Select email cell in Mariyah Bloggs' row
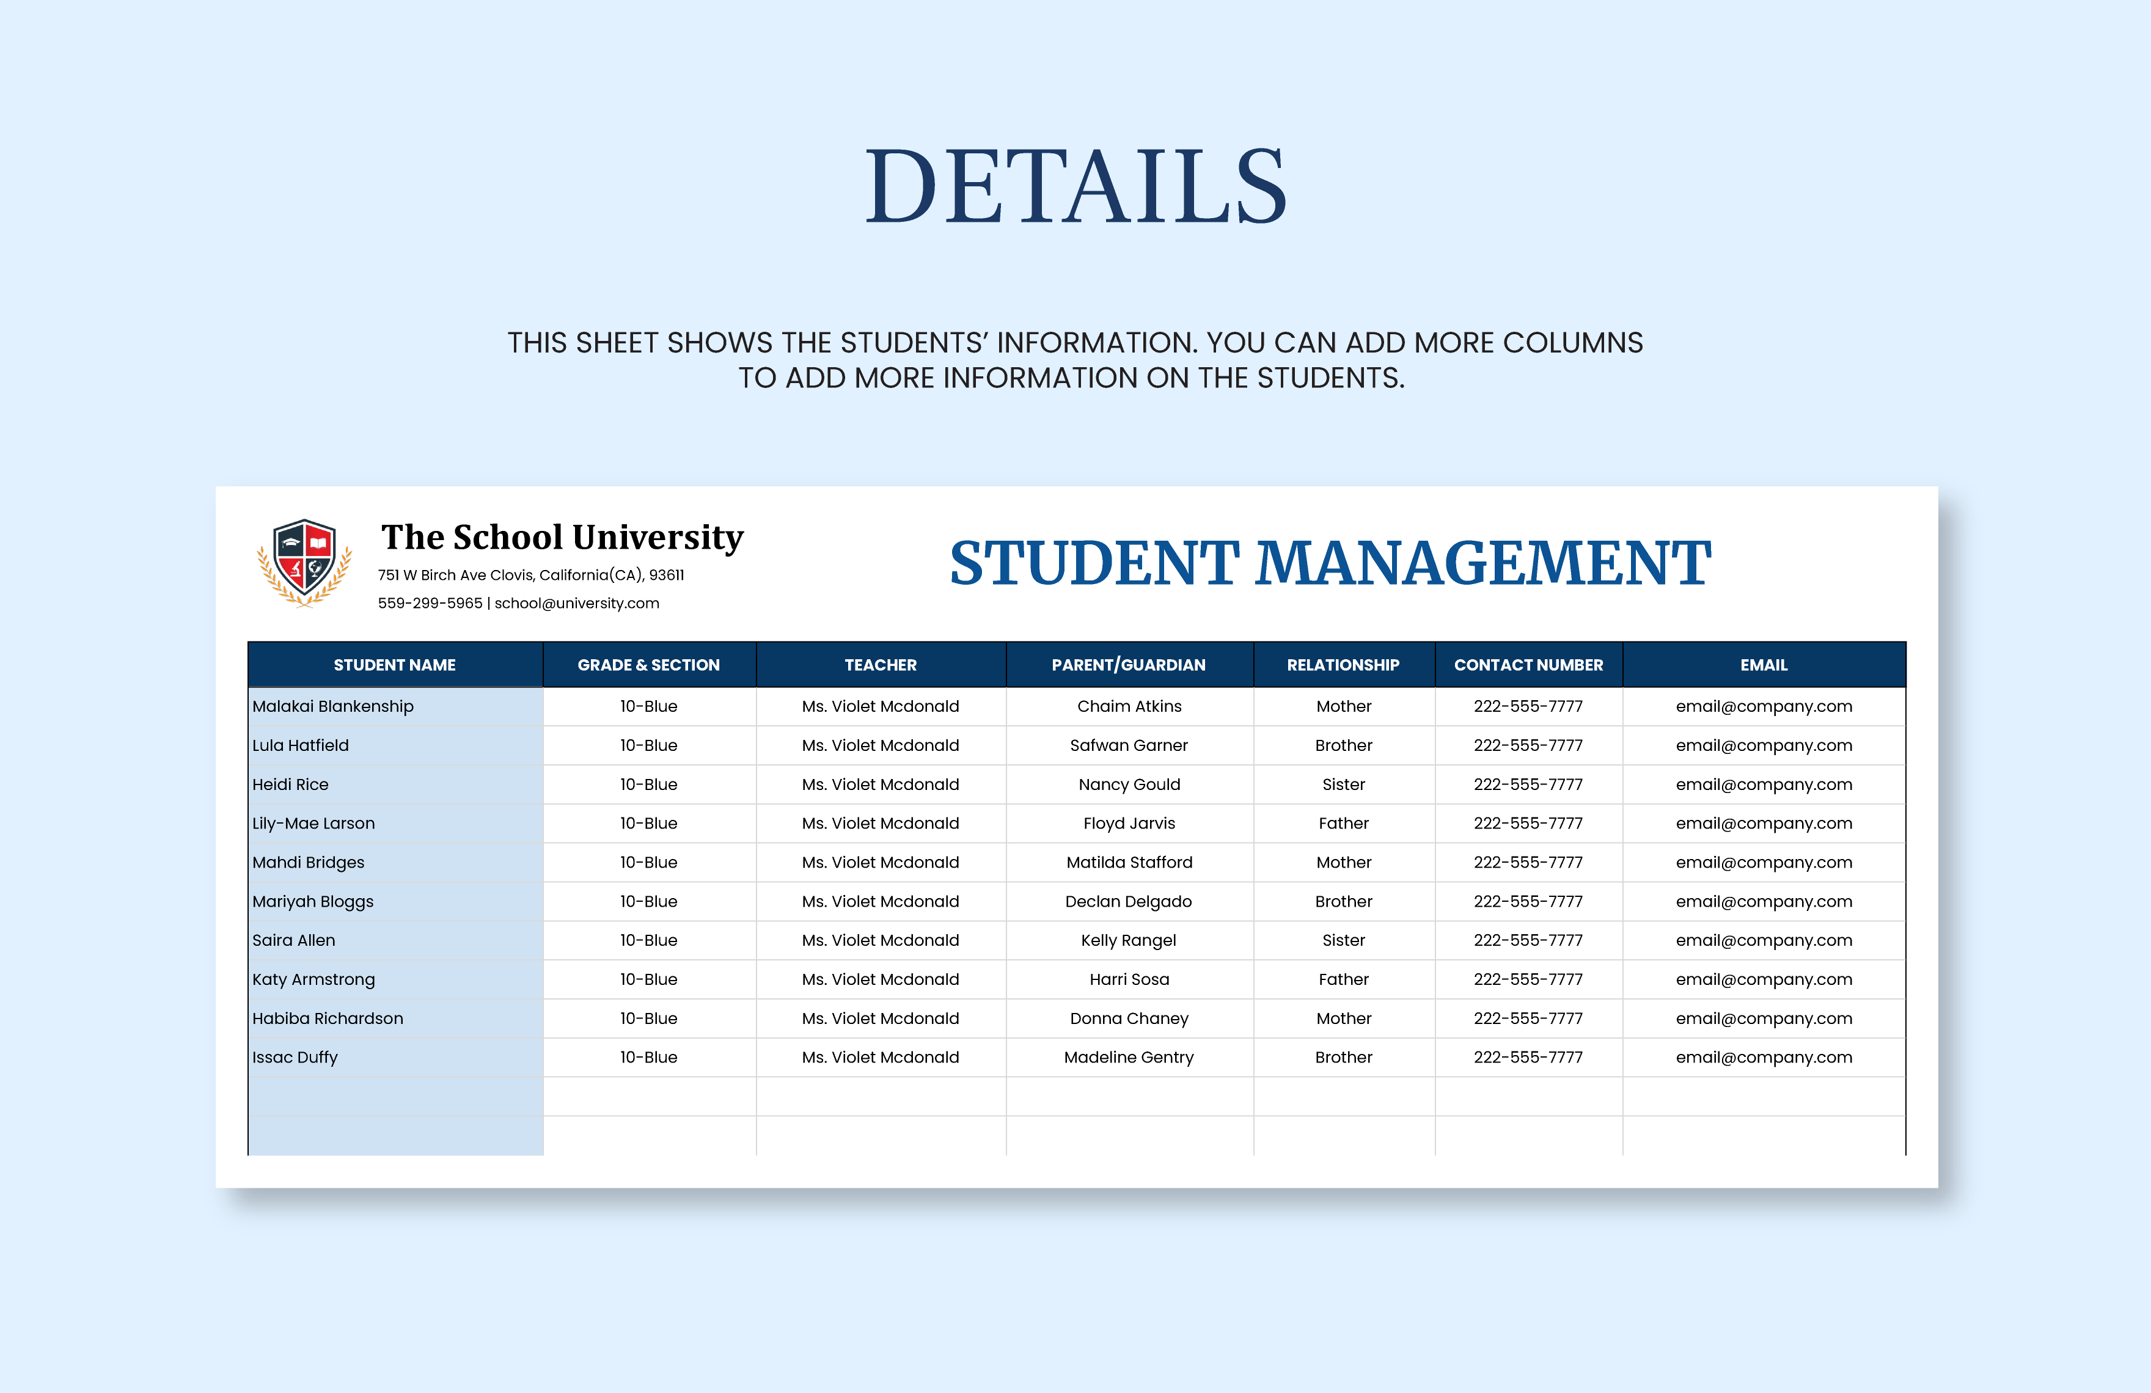2151x1393 pixels. click(1764, 901)
